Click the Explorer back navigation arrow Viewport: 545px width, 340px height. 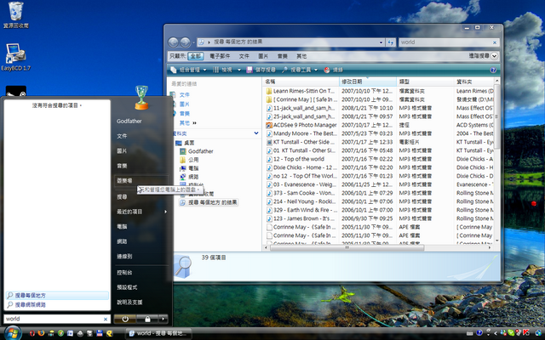(x=173, y=42)
